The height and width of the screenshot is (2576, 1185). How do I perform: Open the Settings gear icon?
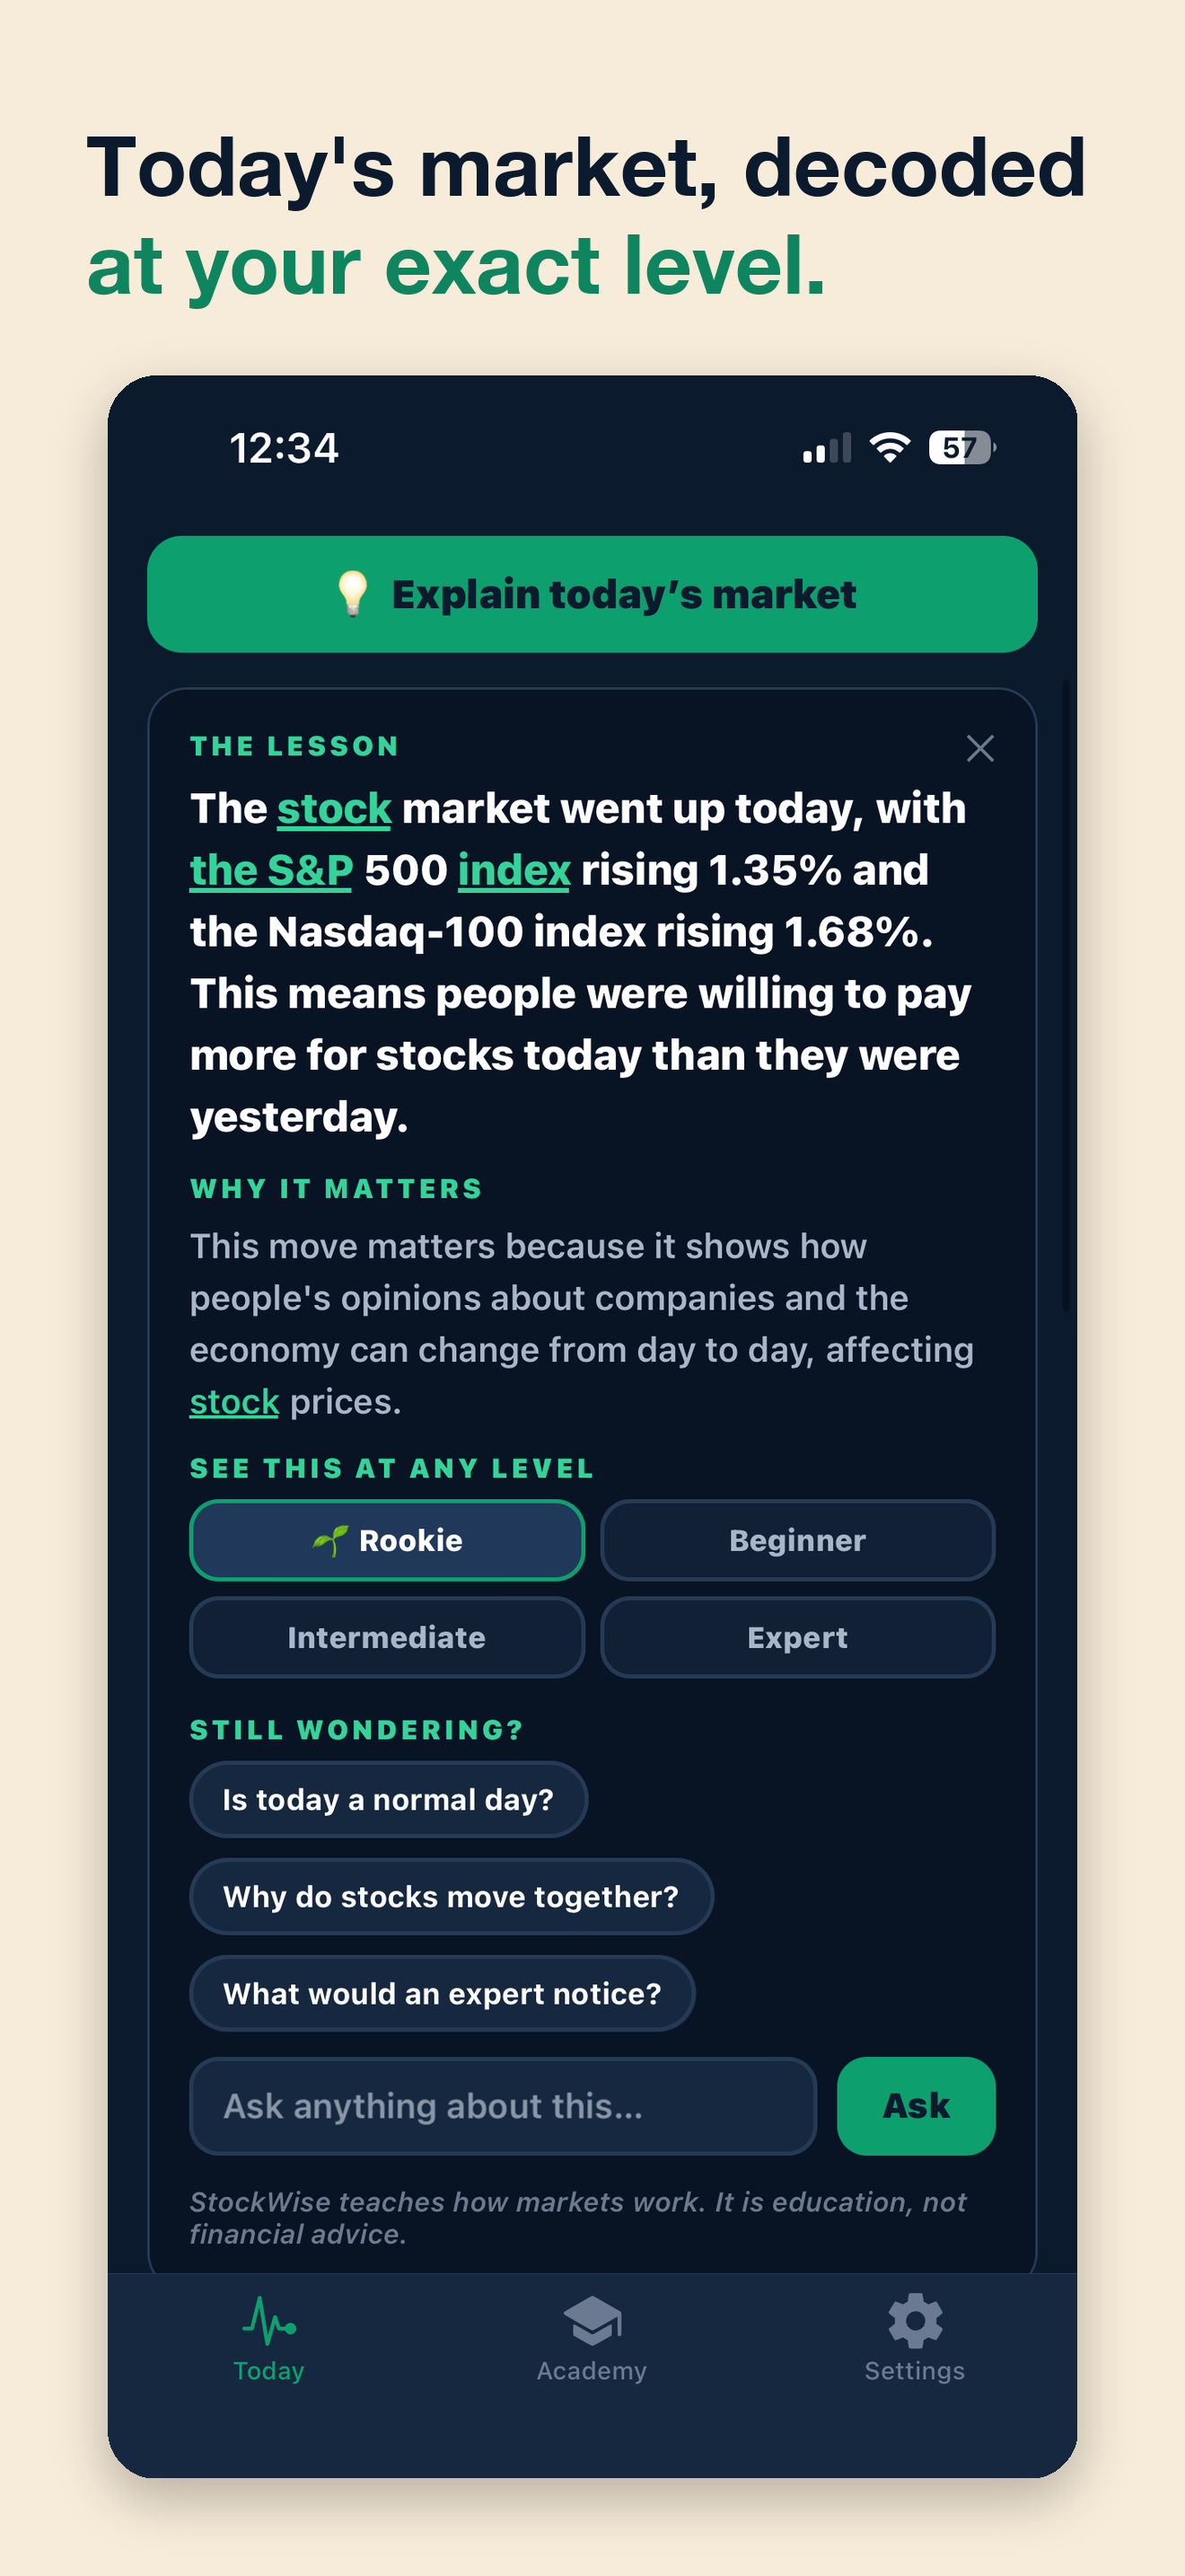tap(915, 2321)
